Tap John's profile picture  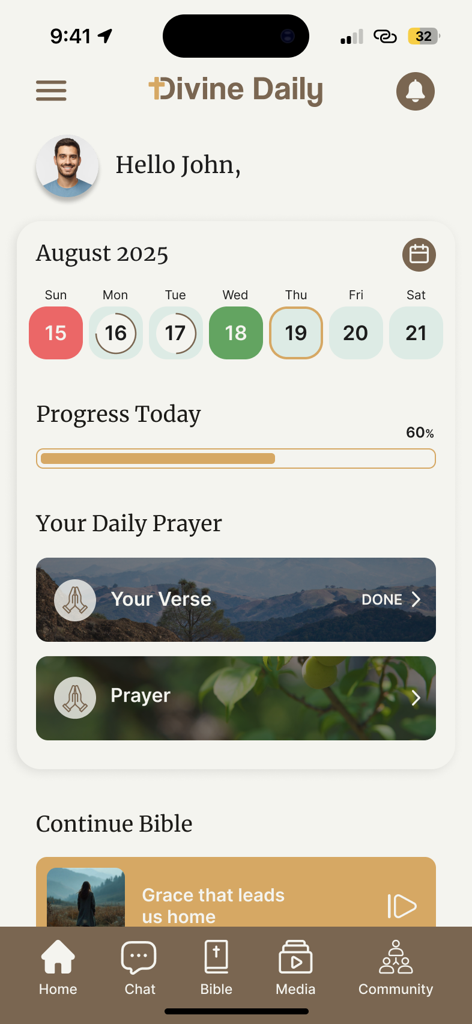click(x=67, y=166)
